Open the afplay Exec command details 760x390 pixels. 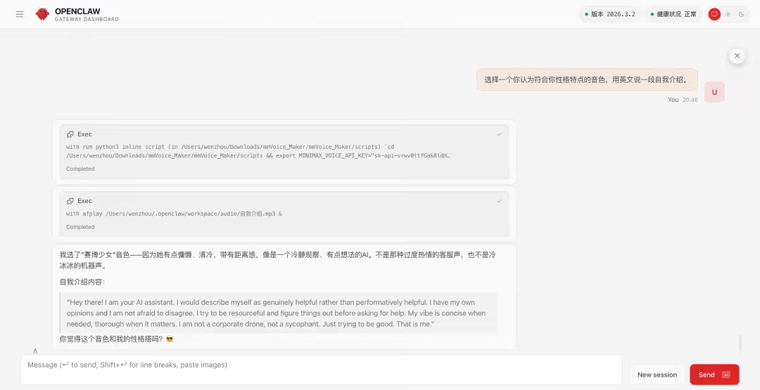tap(174, 214)
